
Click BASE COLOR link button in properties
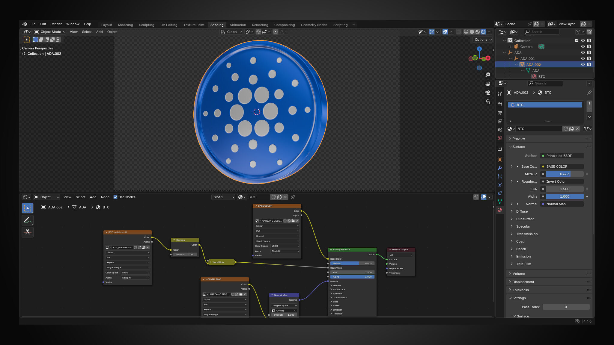click(x=562, y=167)
